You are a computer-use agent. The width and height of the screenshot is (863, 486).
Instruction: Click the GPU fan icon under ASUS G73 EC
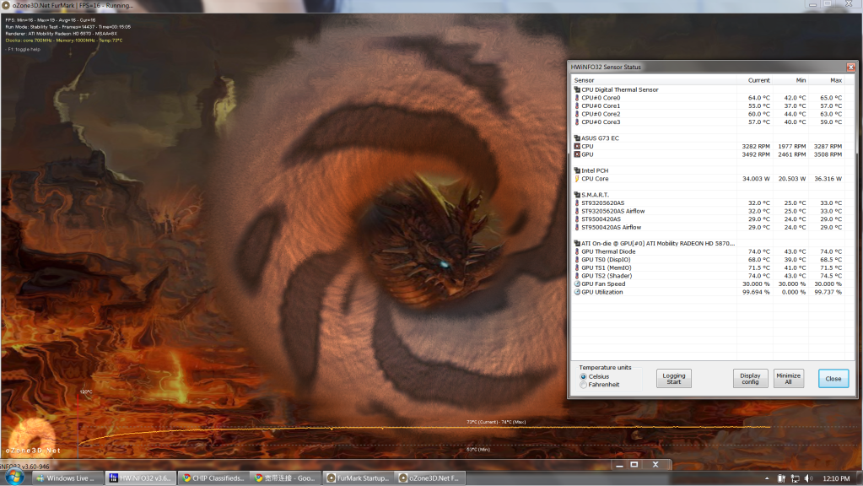click(x=577, y=154)
